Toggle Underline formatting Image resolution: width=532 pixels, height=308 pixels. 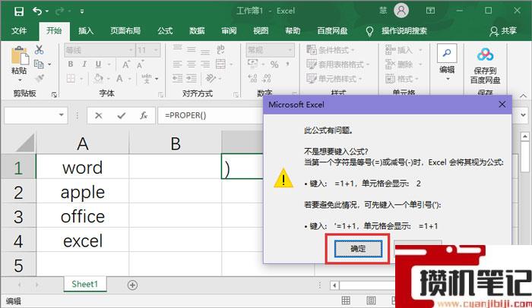[x=98, y=64]
